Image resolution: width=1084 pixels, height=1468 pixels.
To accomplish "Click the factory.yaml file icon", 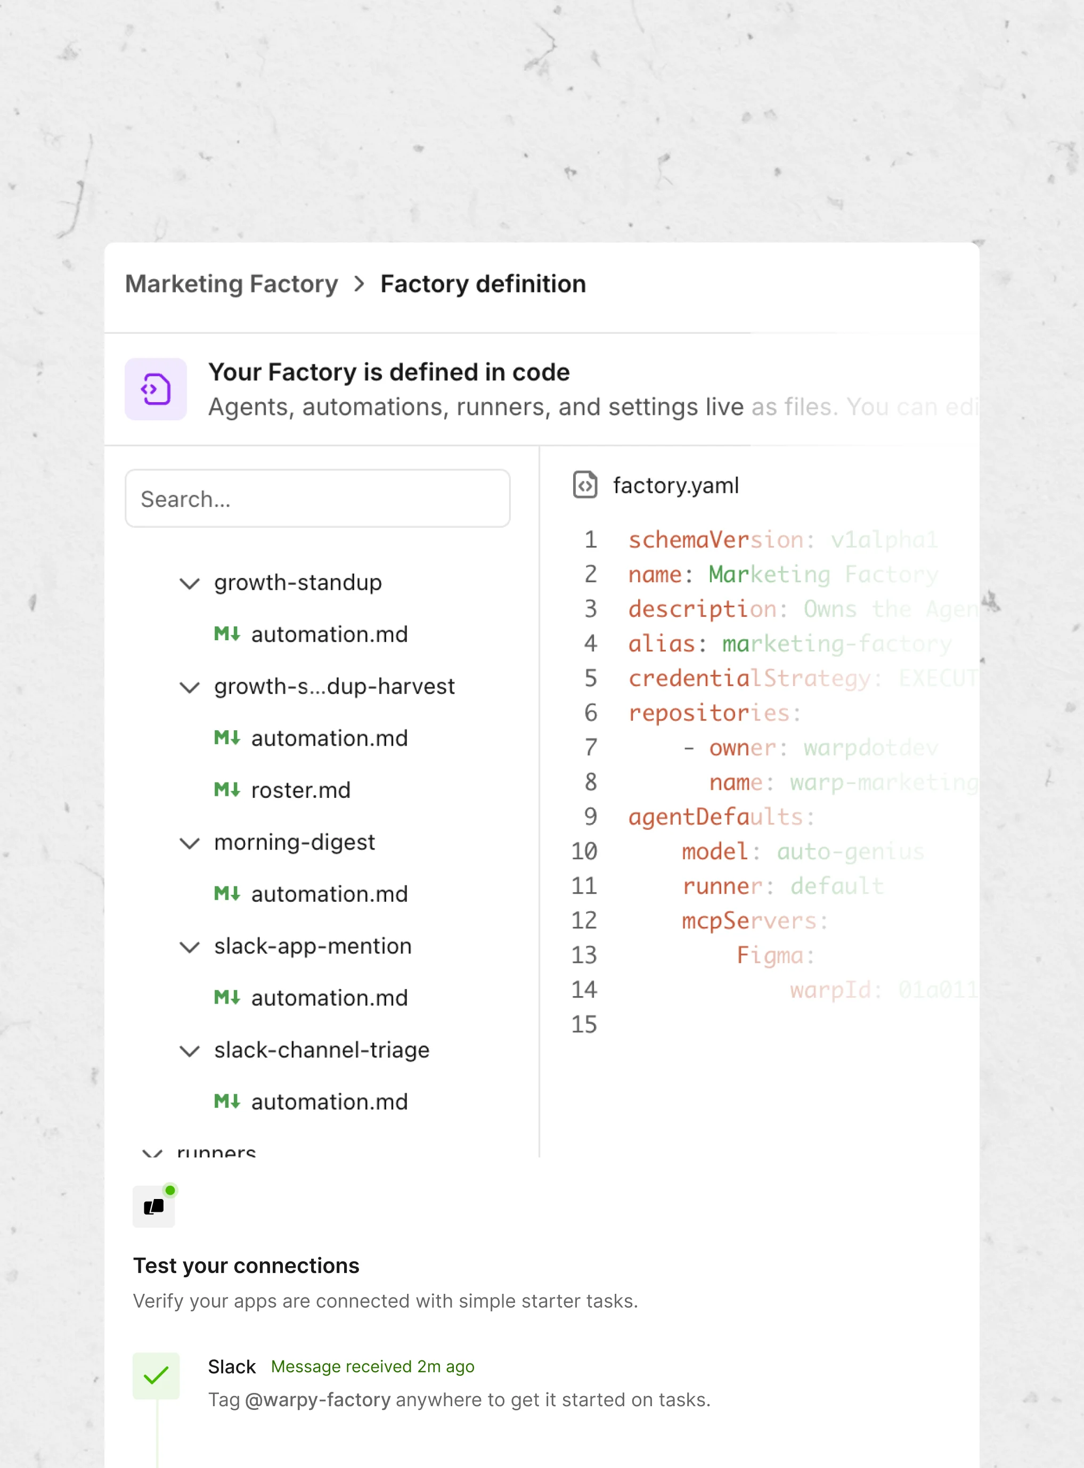I will (585, 485).
